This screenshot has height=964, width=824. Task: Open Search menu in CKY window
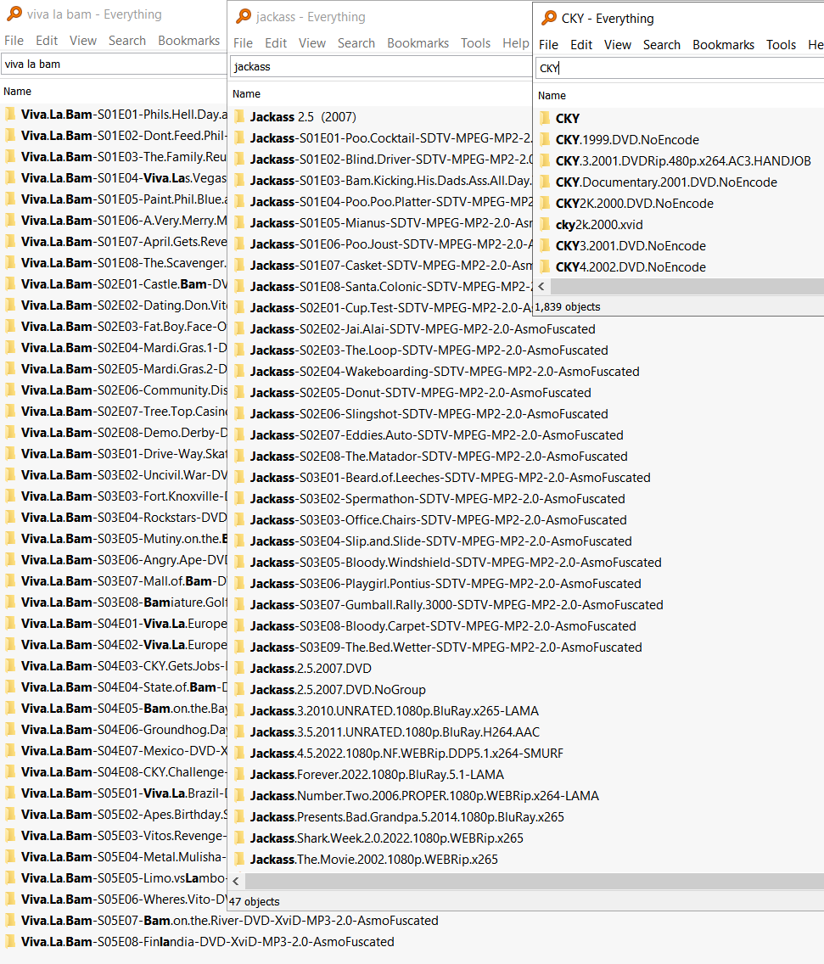pyautogui.click(x=662, y=45)
